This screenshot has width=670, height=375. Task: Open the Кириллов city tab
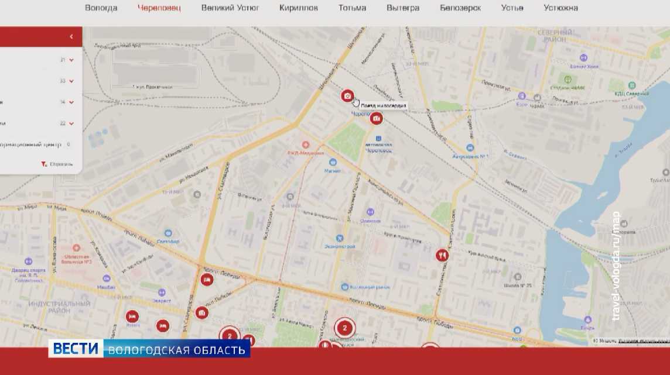pos(299,8)
